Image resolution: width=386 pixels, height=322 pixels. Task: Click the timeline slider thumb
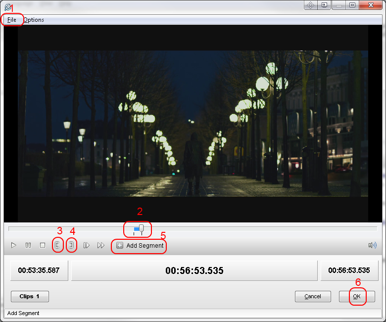coord(142,228)
